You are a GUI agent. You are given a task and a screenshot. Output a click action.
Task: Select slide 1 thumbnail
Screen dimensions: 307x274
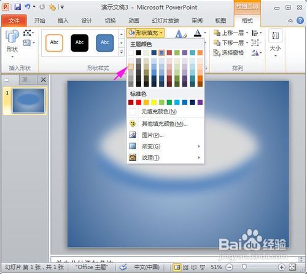point(28,101)
